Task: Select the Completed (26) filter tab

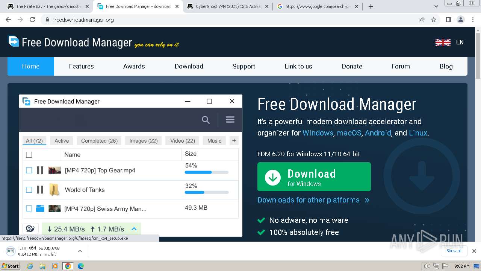Action: coord(99,141)
